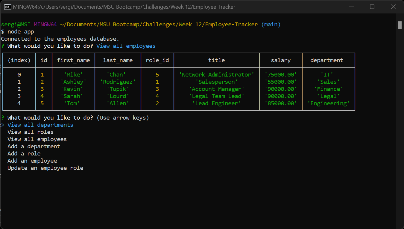
Task: Select the 'View all departments' menu option
Action: click(40, 125)
